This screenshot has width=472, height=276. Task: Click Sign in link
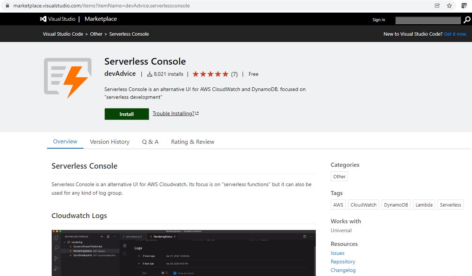(379, 20)
